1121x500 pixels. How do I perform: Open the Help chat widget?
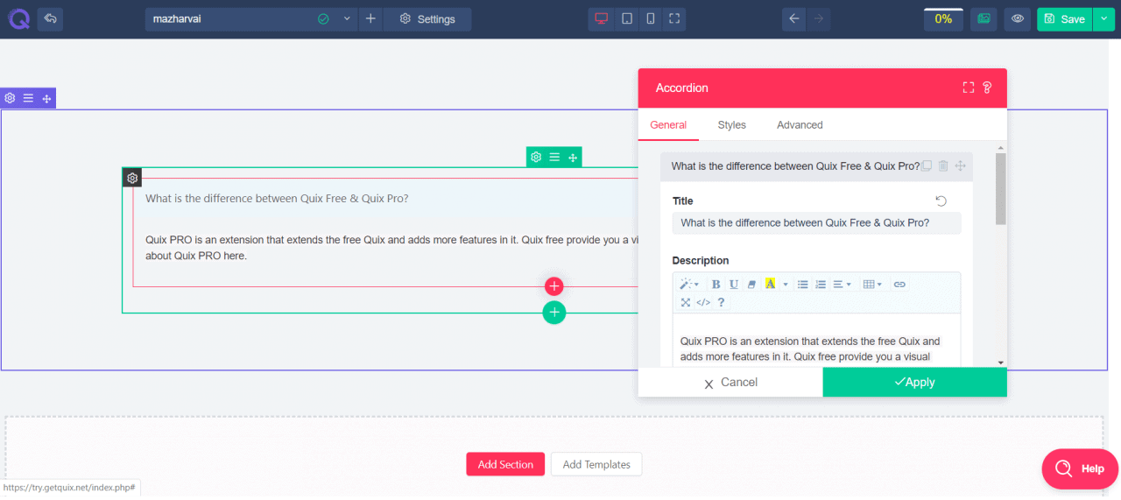pyautogui.click(x=1080, y=468)
